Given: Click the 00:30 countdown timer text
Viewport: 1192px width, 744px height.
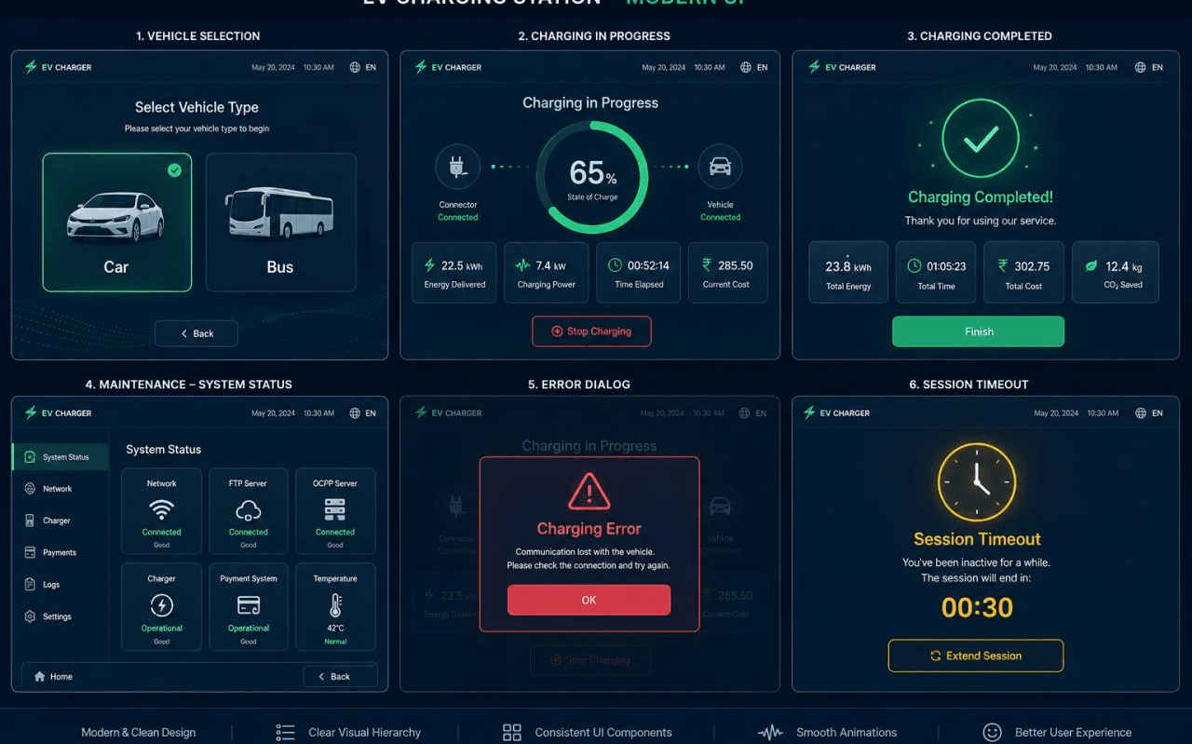Looking at the screenshot, I should pyautogui.click(x=977, y=608).
